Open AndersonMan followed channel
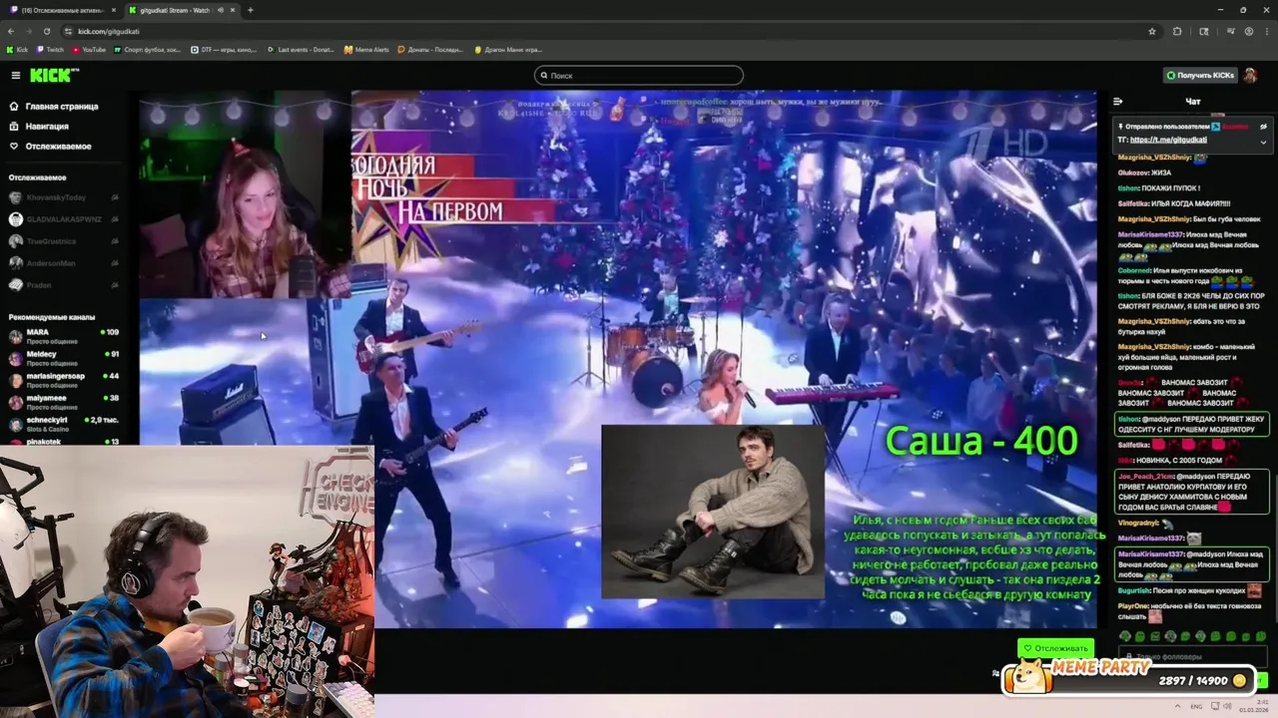 [x=62, y=263]
